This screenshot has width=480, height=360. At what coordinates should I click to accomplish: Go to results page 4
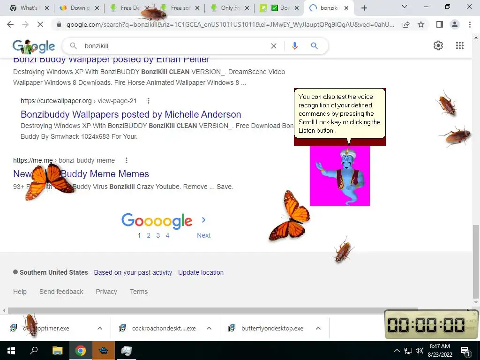167,235
